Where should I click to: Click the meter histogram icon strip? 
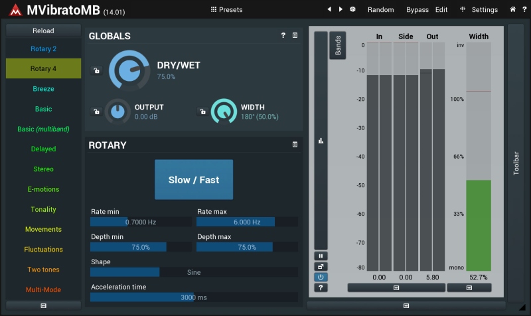coord(321,141)
